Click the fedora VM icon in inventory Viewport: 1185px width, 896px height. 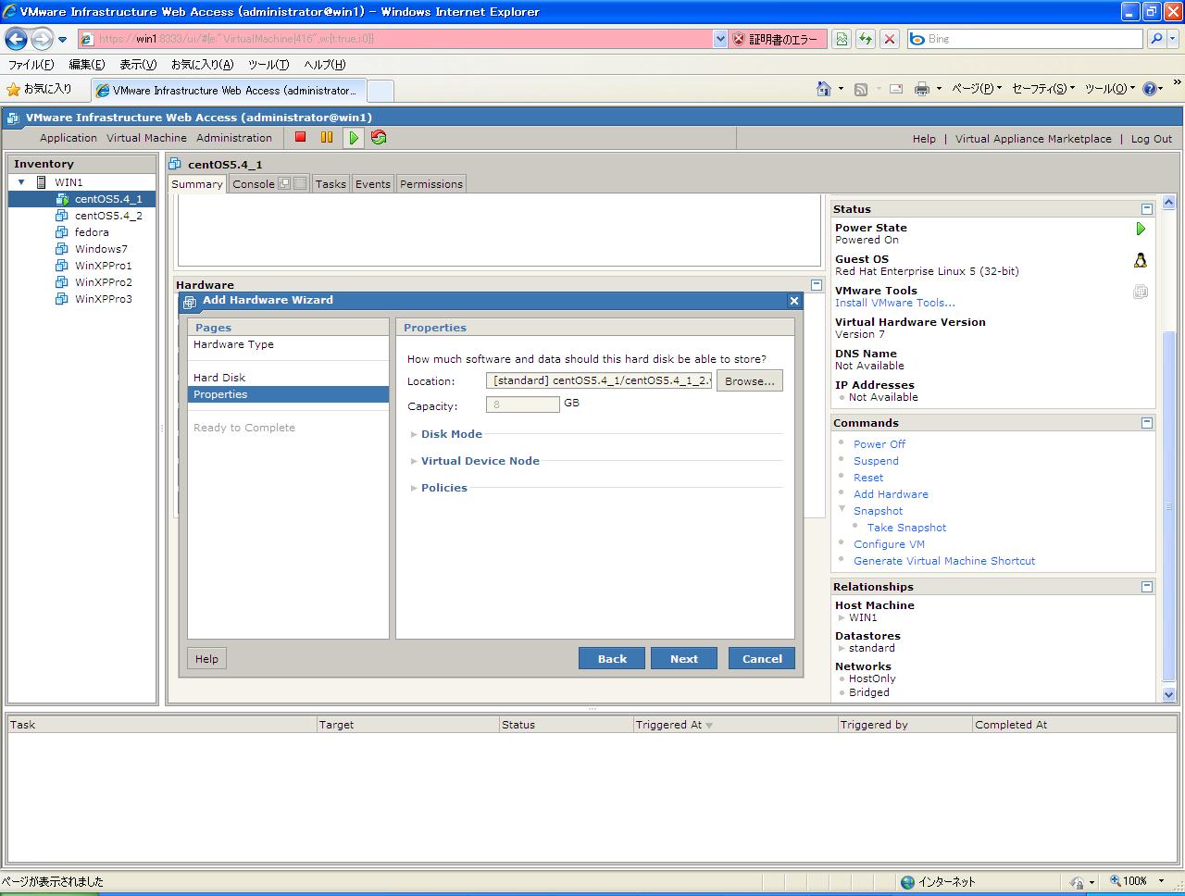point(62,232)
